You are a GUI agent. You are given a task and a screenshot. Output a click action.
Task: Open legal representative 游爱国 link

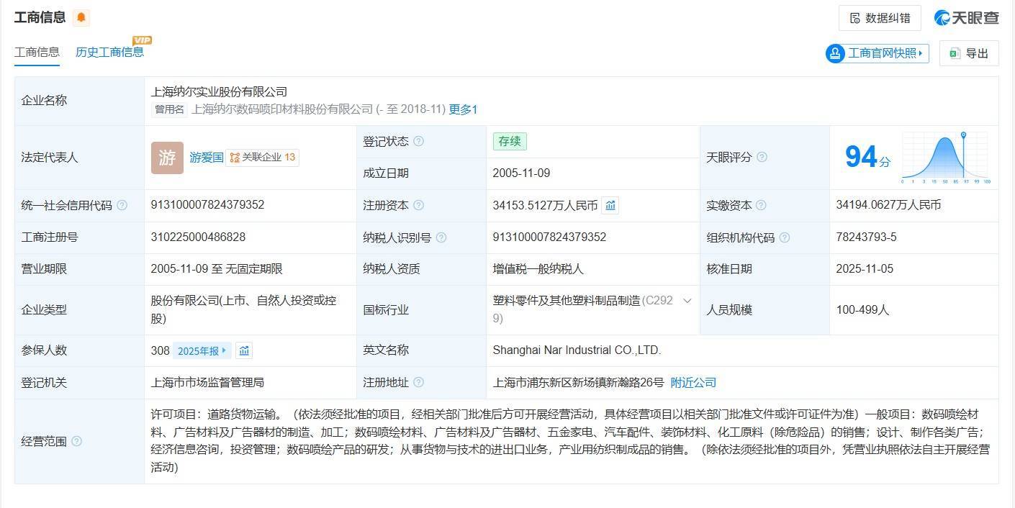(x=207, y=157)
